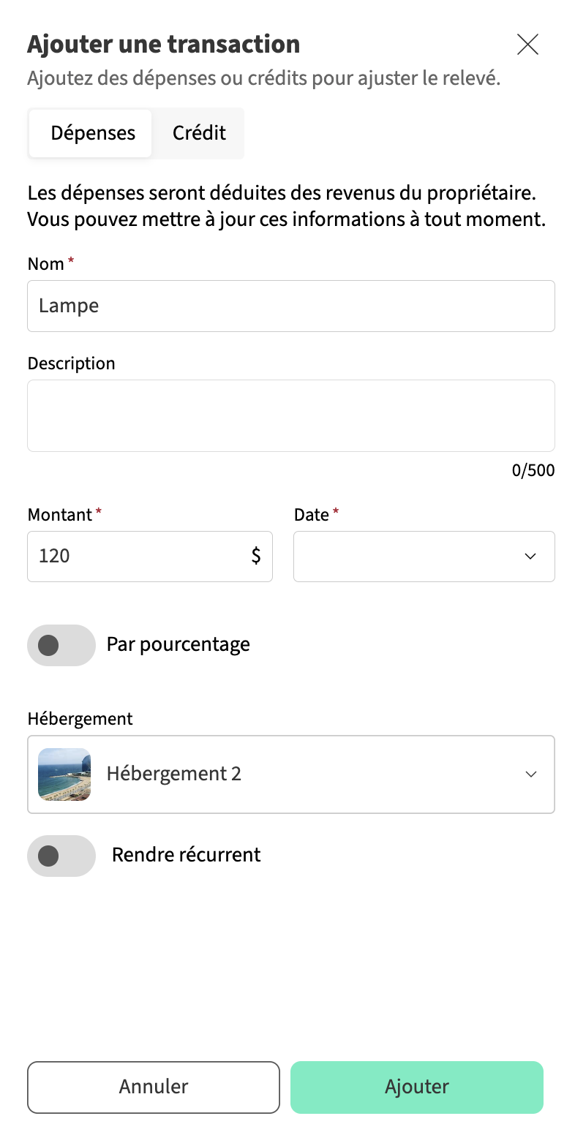Click the Ajouter une transaction heading
This screenshot has height=1135, width=575.
pos(163,45)
